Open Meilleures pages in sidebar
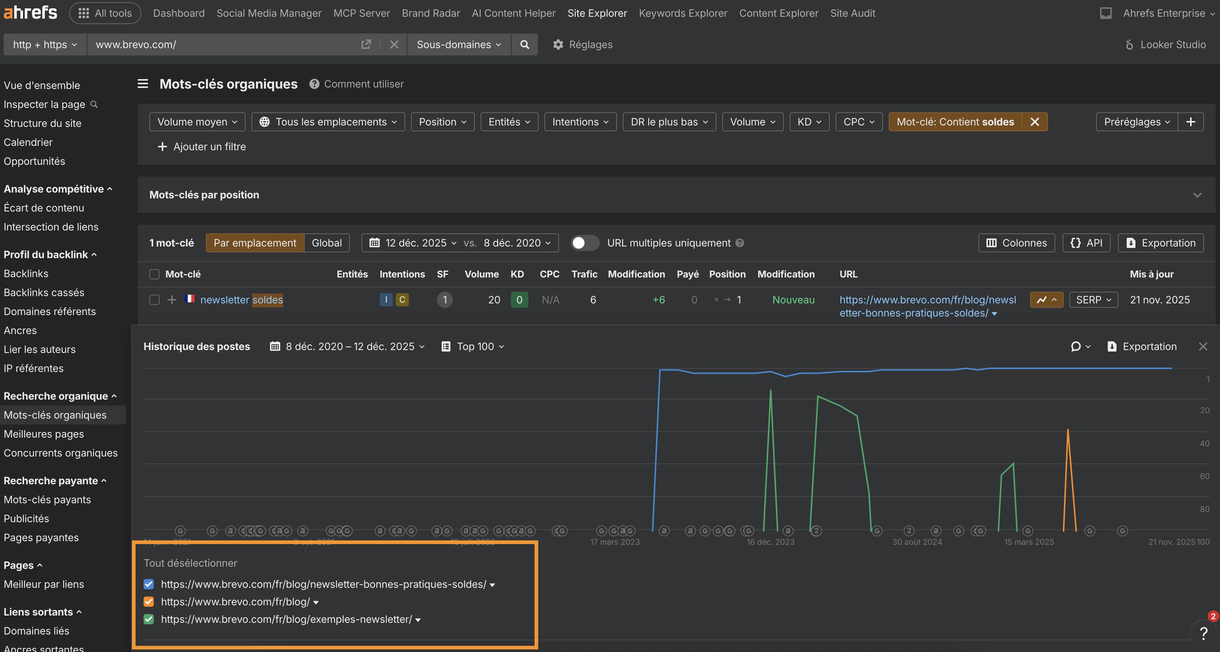 [x=44, y=434]
